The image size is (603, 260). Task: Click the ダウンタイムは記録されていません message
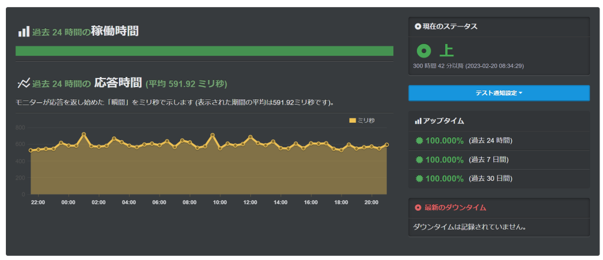(469, 227)
